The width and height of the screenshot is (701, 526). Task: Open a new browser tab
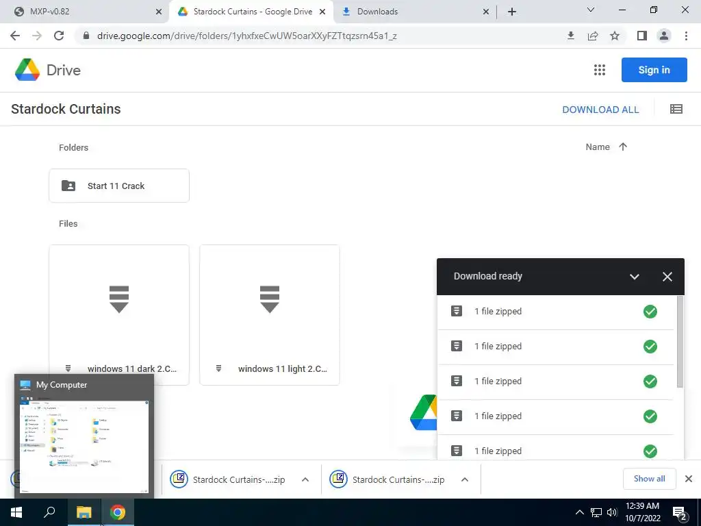click(x=512, y=12)
